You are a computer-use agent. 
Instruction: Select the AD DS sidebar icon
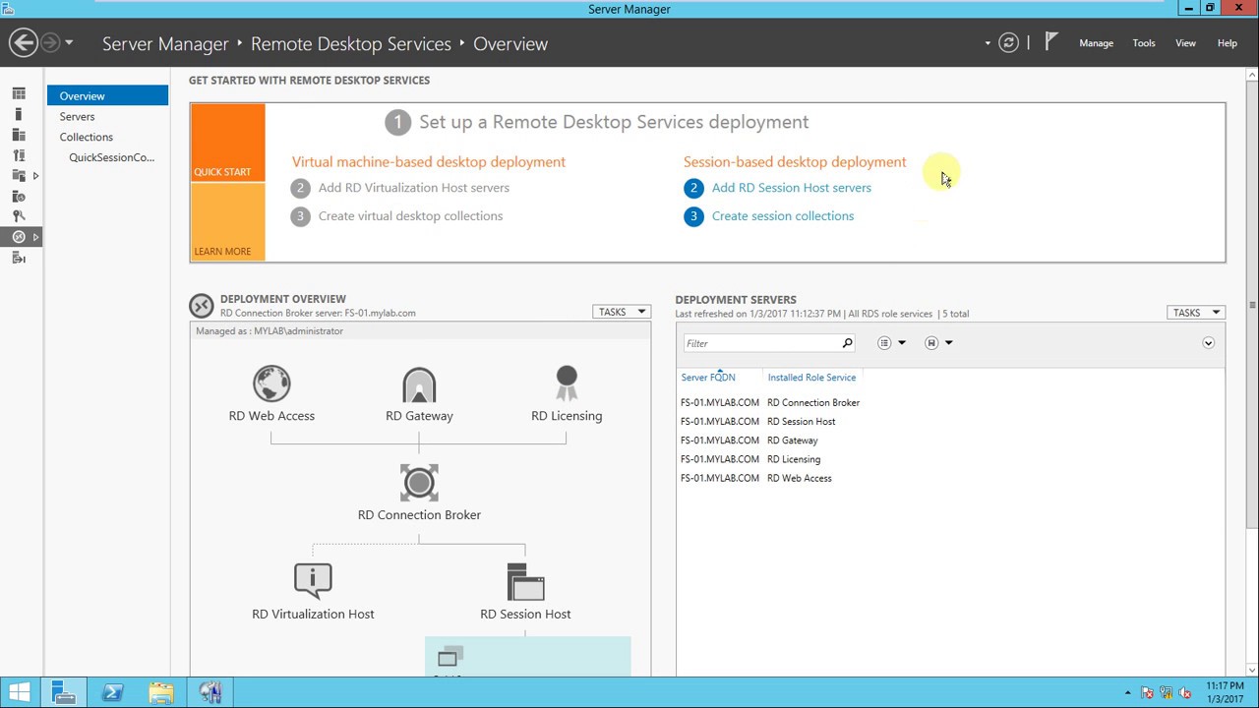tap(19, 155)
